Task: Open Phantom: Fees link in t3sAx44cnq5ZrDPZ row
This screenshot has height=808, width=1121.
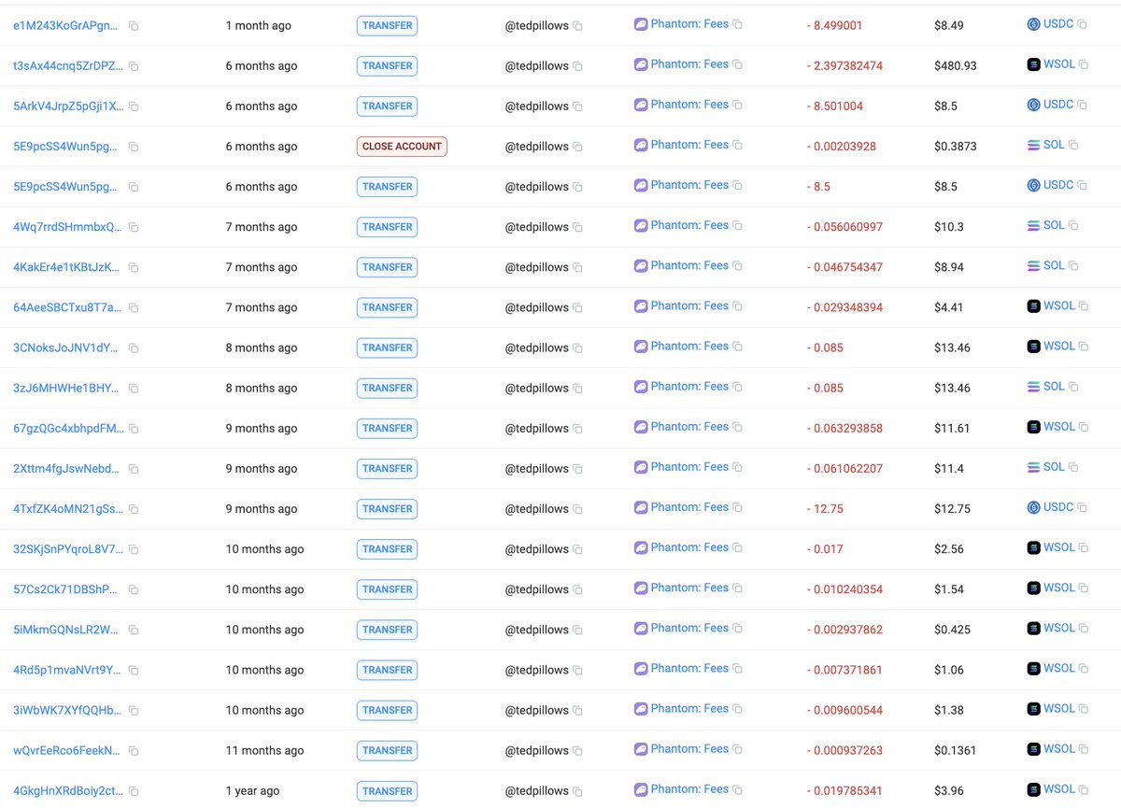Action: pyautogui.click(x=689, y=64)
